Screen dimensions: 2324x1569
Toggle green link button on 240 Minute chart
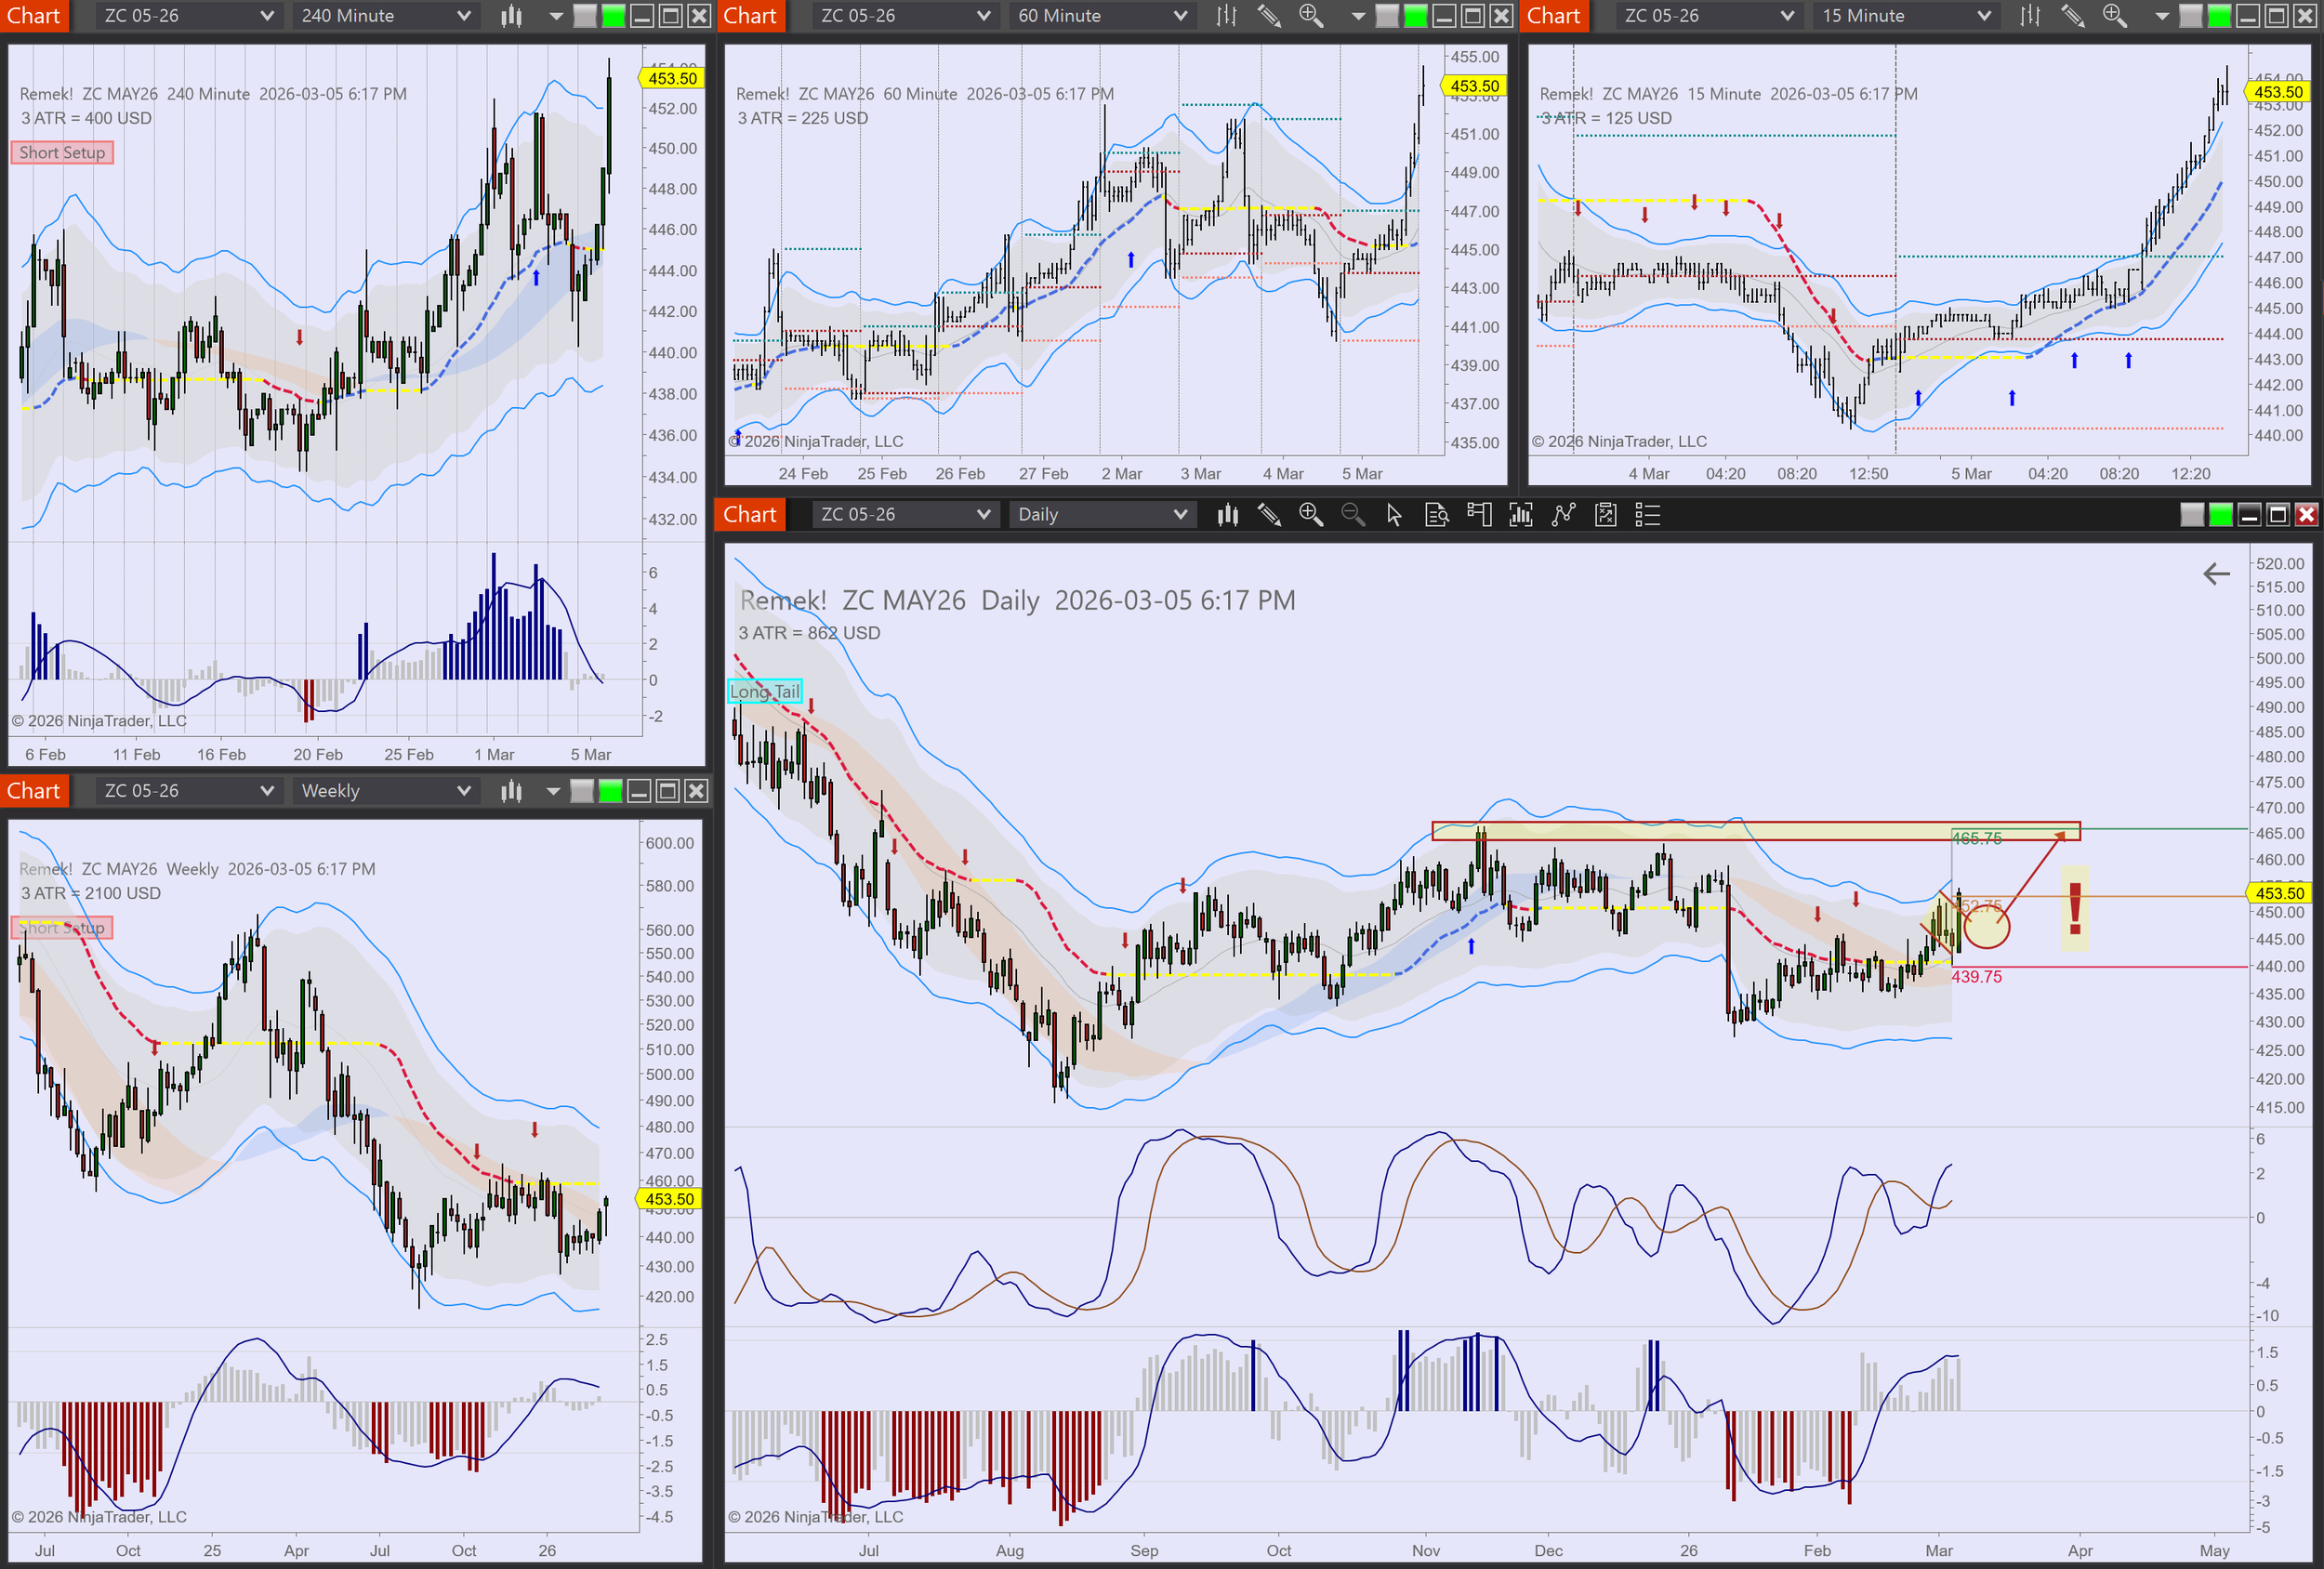[x=613, y=16]
